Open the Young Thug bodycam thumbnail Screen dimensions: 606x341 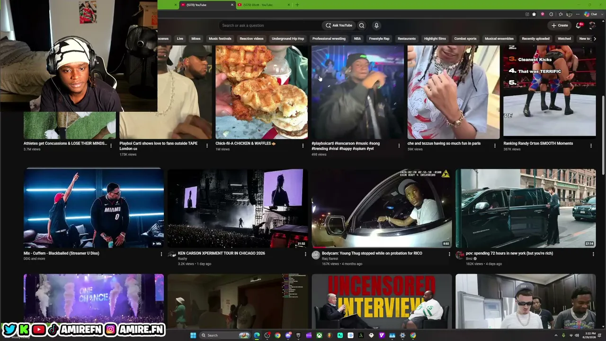point(382,208)
